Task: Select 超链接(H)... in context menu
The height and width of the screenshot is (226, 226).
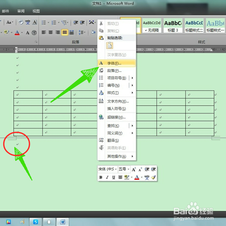Action: pos(117,117)
